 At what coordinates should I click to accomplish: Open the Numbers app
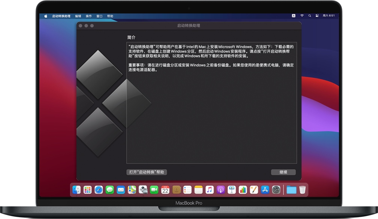(x=242, y=189)
